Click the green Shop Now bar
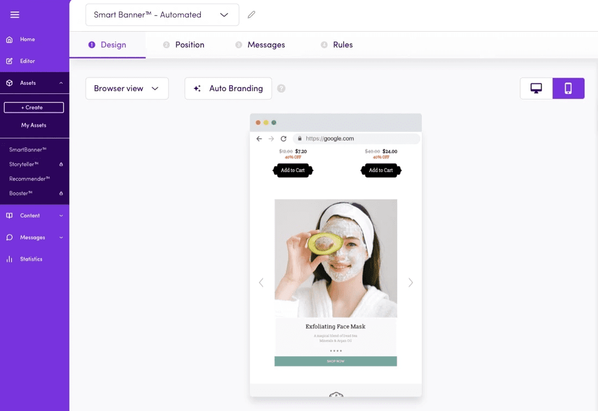The width and height of the screenshot is (598, 411). [x=335, y=361]
